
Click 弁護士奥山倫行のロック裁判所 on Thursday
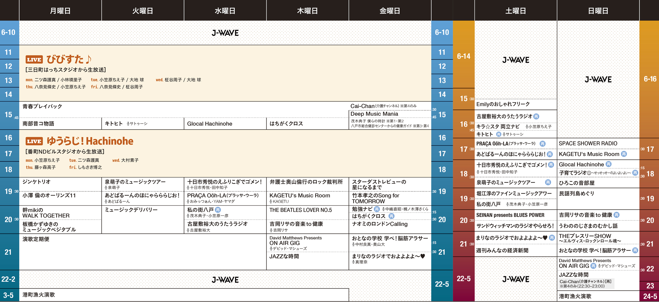306,182
